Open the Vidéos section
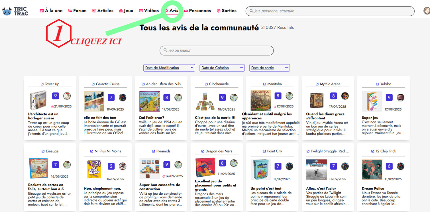Screen dimensions: 430x212 (x=149, y=11)
